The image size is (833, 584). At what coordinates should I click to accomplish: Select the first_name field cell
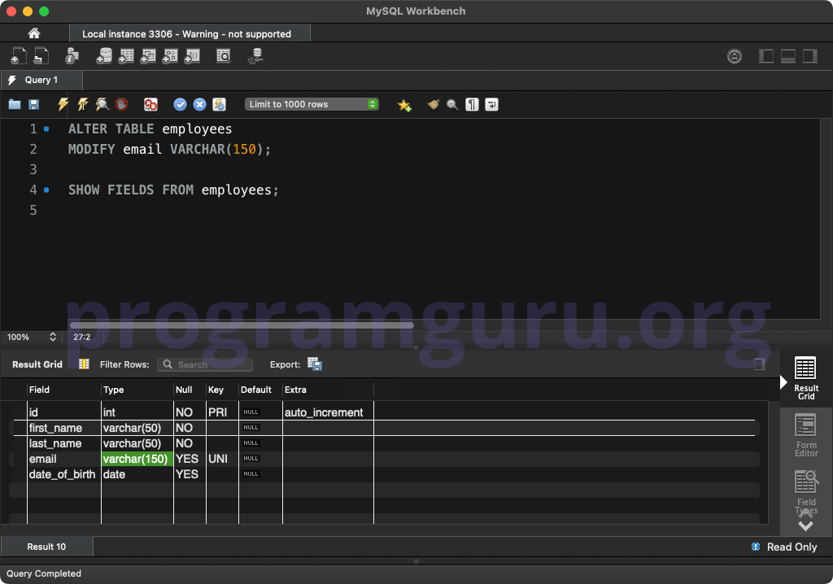coord(63,428)
